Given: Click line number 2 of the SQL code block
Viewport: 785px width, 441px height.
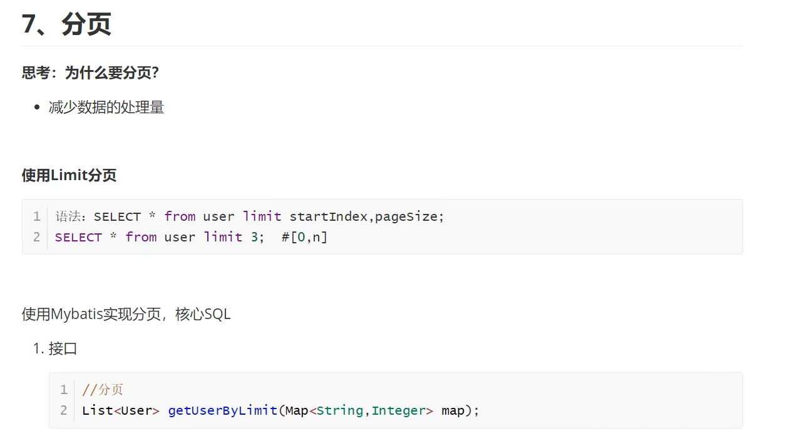Looking at the screenshot, I should coord(37,237).
